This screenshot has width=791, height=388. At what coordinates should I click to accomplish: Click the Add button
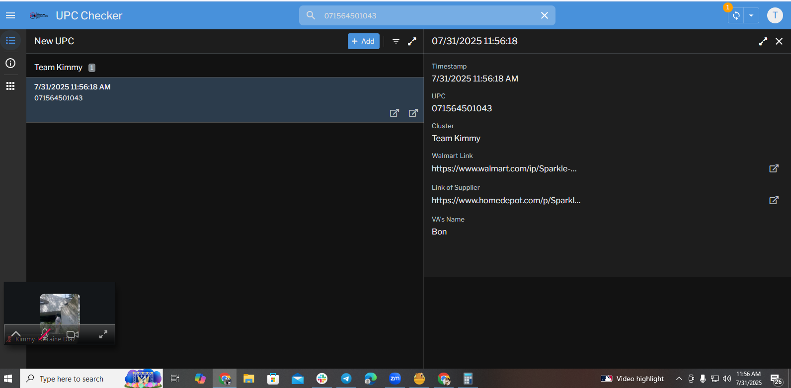(x=363, y=41)
